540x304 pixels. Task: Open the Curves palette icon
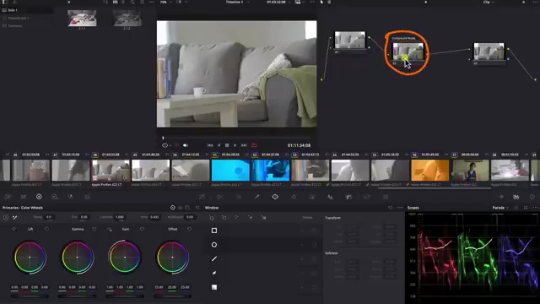click(202, 197)
